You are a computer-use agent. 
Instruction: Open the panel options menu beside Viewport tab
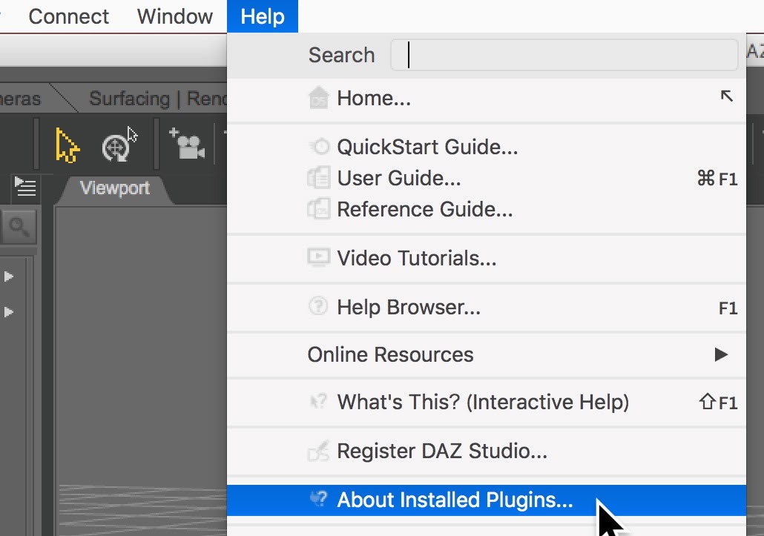point(26,188)
